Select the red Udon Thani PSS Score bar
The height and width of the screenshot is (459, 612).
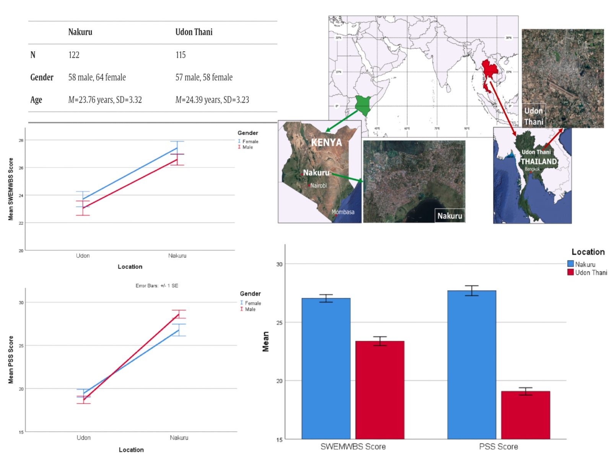(x=525, y=415)
